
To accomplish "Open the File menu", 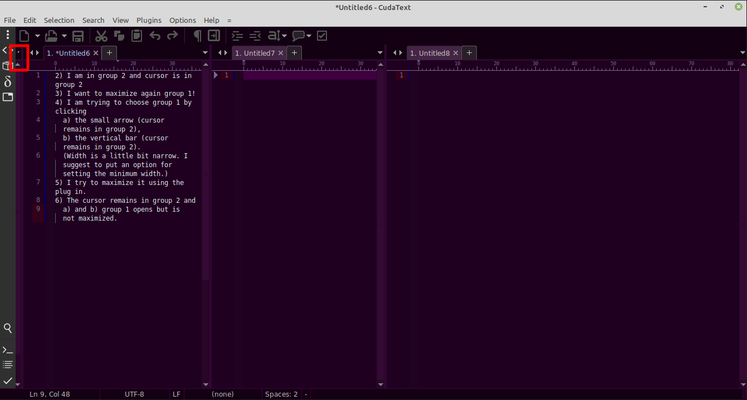I will click(x=10, y=20).
